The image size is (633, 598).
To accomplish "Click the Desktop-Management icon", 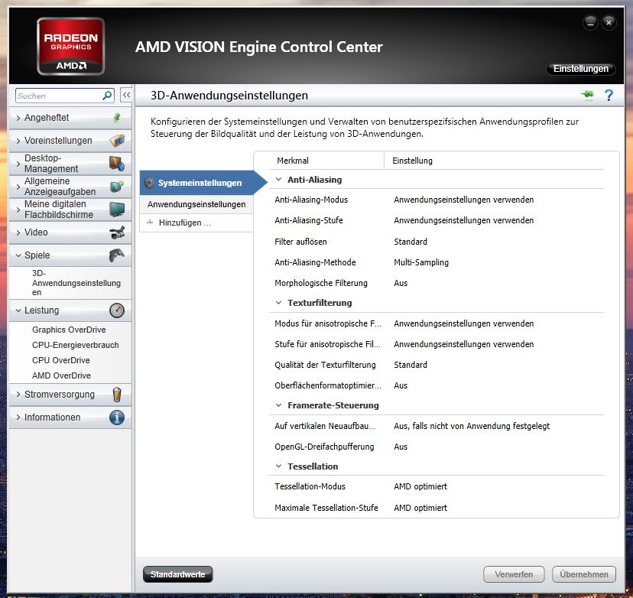I will pyautogui.click(x=117, y=164).
